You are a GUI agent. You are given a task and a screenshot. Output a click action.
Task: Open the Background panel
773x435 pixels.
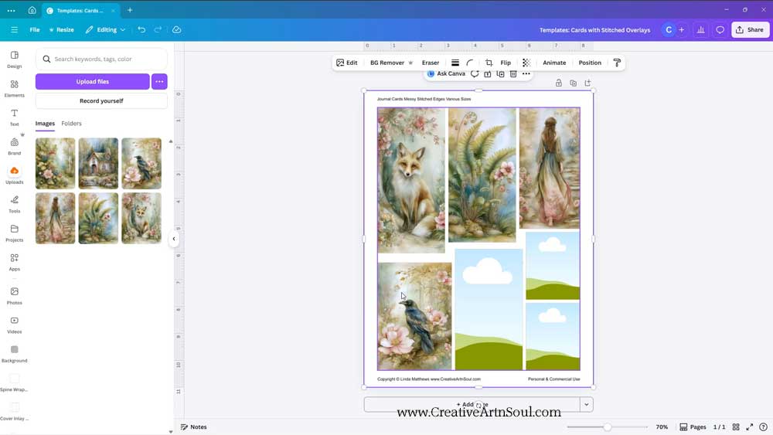click(x=14, y=354)
